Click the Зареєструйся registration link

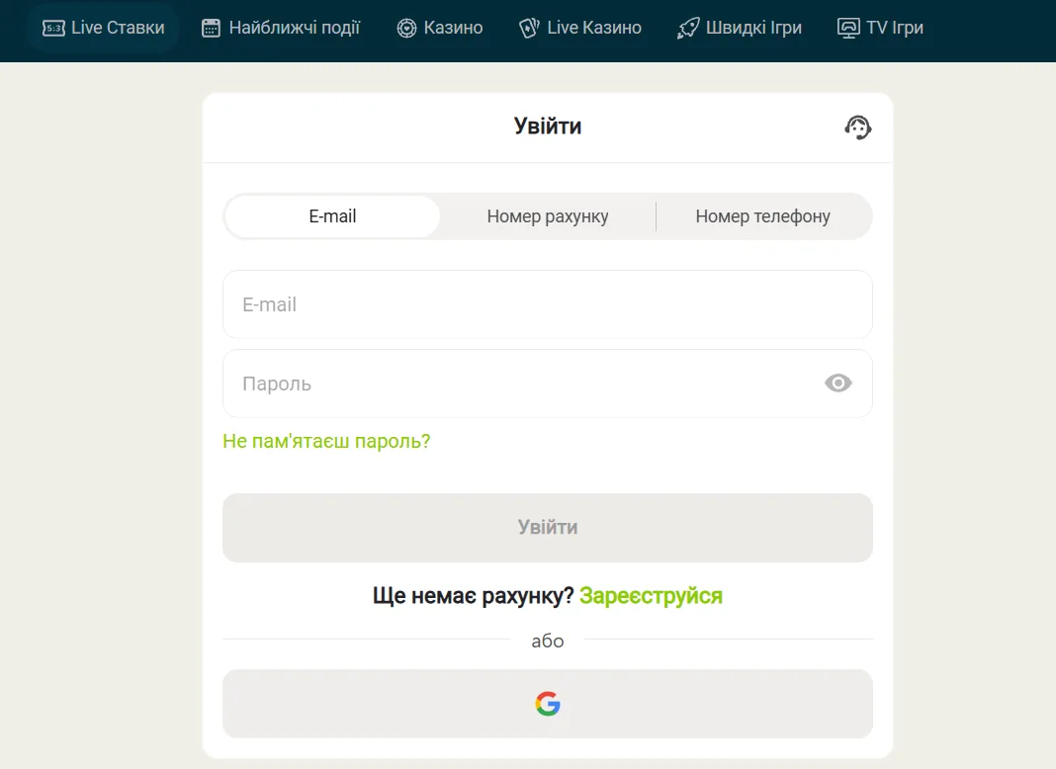pyautogui.click(x=651, y=596)
